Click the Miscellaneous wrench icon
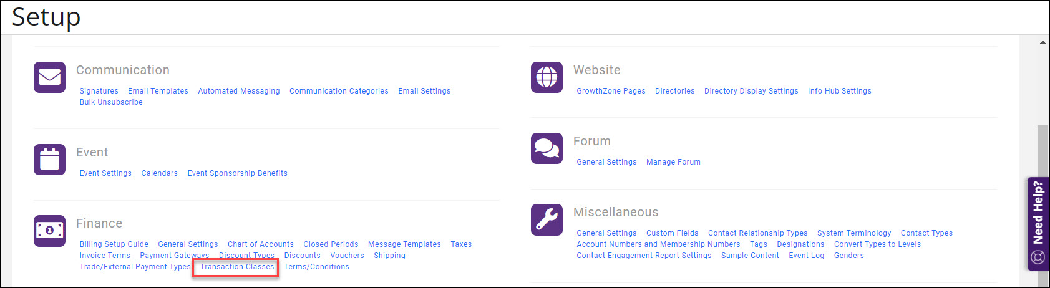 pos(547,219)
